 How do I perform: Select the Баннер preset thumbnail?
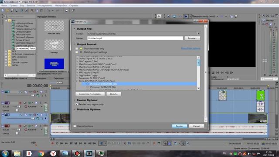tap(54, 45)
